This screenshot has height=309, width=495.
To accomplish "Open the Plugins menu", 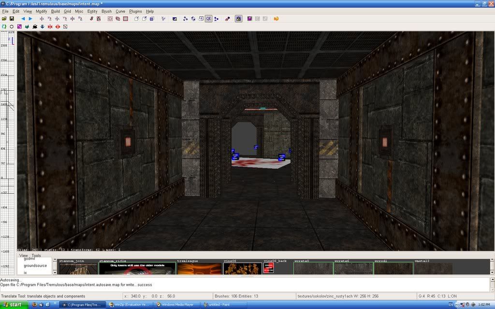I will pyautogui.click(x=135, y=12).
